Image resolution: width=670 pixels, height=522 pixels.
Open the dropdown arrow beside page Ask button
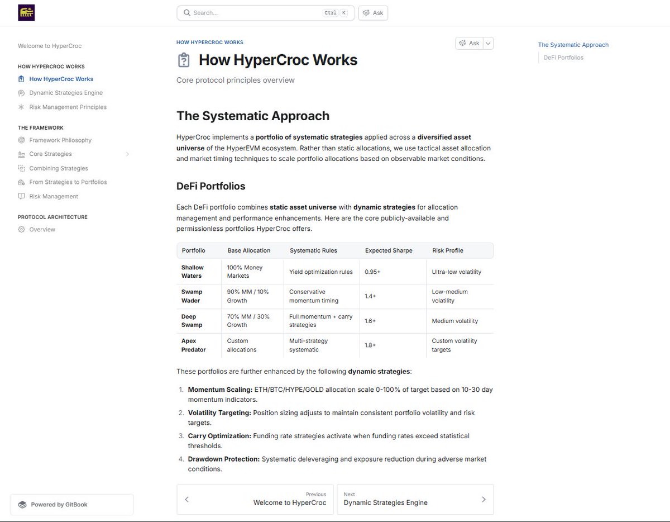(x=488, y=43)
